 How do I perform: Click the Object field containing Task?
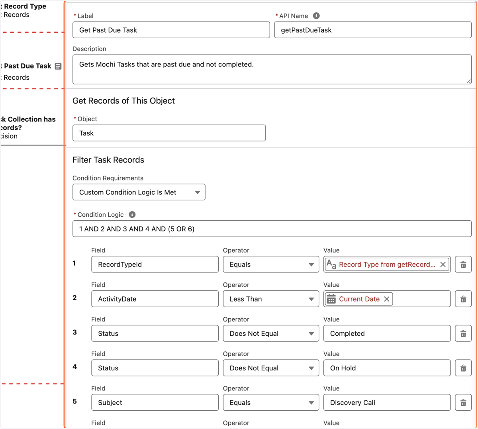[169, 133]
